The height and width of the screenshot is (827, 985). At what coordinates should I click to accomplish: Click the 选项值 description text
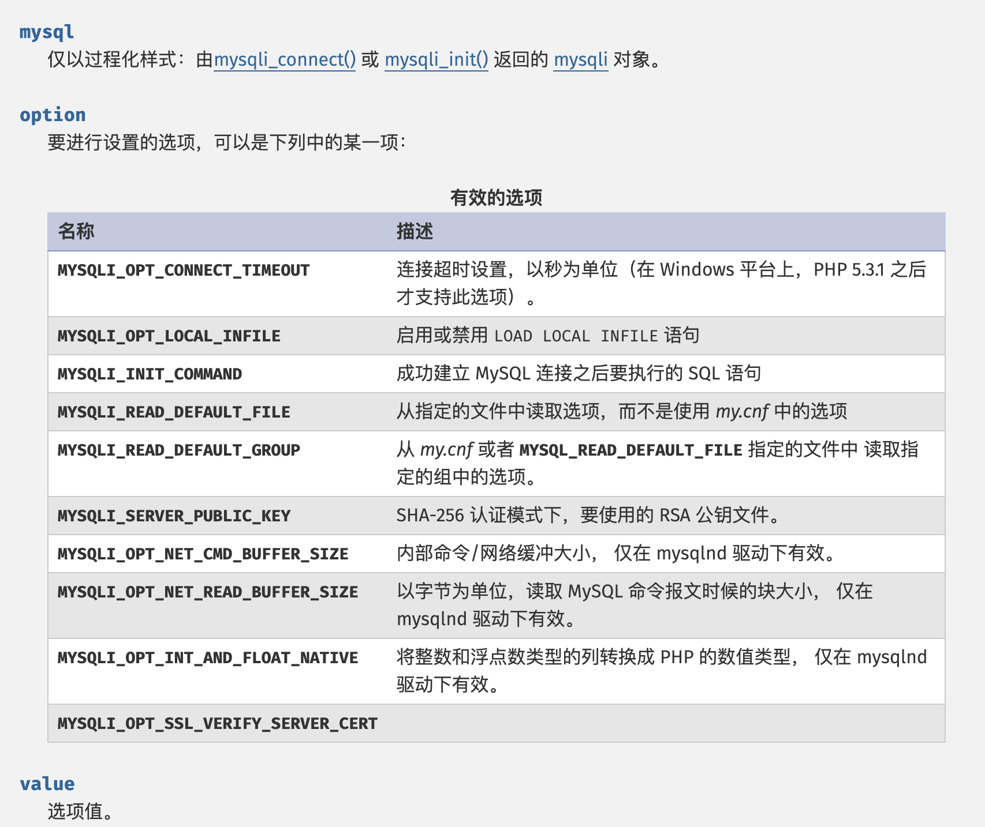point(80,811)
